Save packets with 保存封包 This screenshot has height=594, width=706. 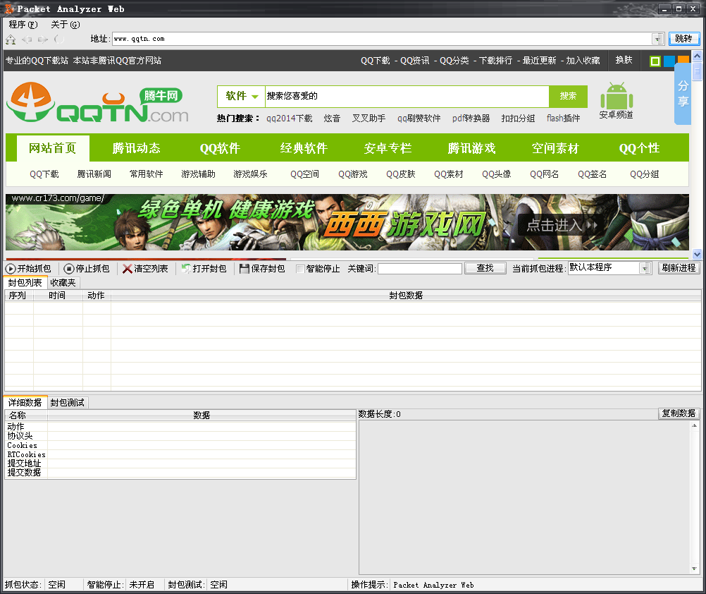click(x=263, y=269)
